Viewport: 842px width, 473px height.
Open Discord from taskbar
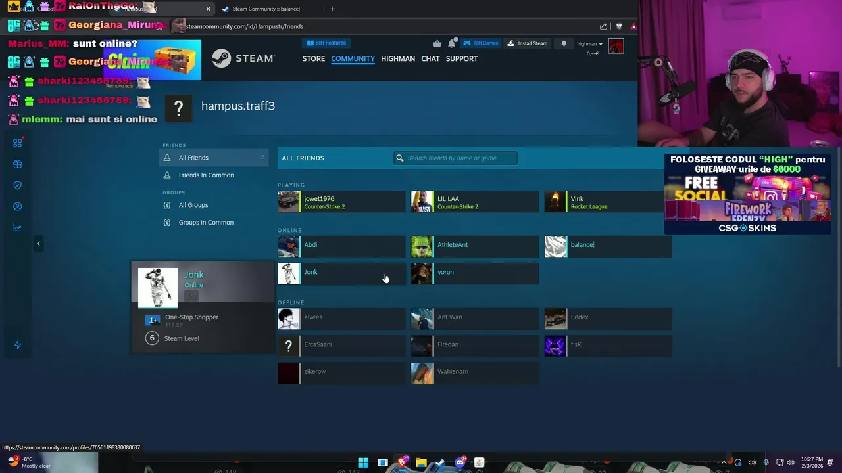pos(460,462)
